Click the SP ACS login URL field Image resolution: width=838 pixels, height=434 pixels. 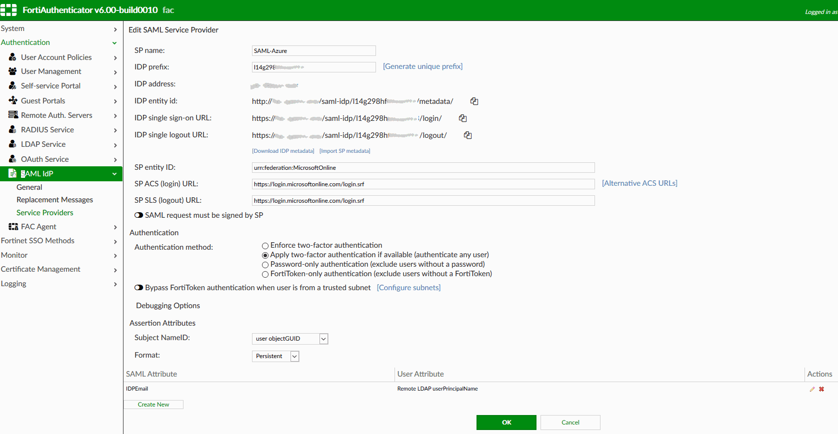click(x=423, y=184)
